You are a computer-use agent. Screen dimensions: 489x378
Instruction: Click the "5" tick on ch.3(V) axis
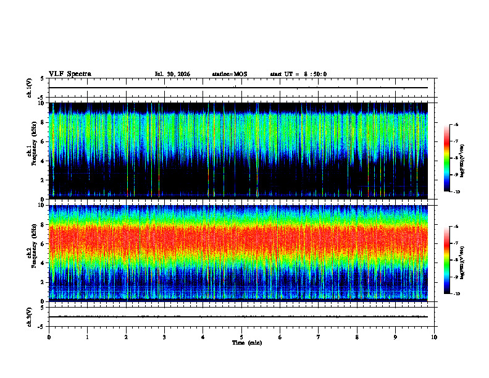coord(43,308)
